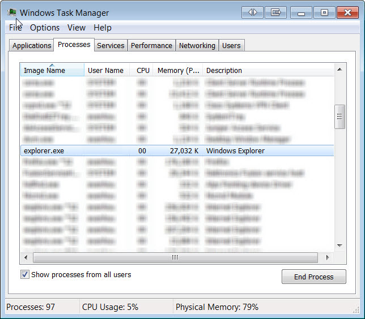
Task: Click the Windows Explorer description cell
Action: [x=235, y=151]
